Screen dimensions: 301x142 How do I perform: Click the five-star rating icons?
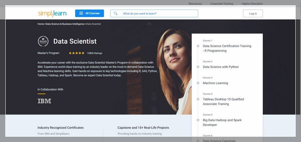(76, 53)
